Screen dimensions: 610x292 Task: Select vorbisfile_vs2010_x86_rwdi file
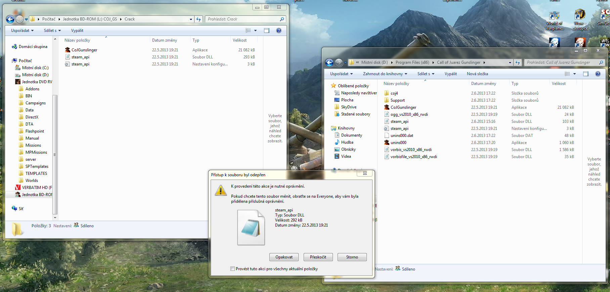coord(413,157)
